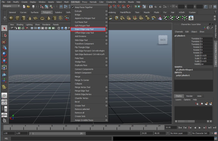Select the arrow Select tool in toolbox

click(4, 28)
